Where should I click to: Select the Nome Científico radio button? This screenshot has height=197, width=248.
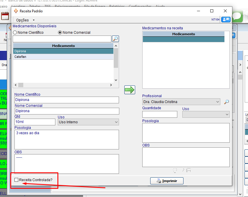click(x=15, y=33)
